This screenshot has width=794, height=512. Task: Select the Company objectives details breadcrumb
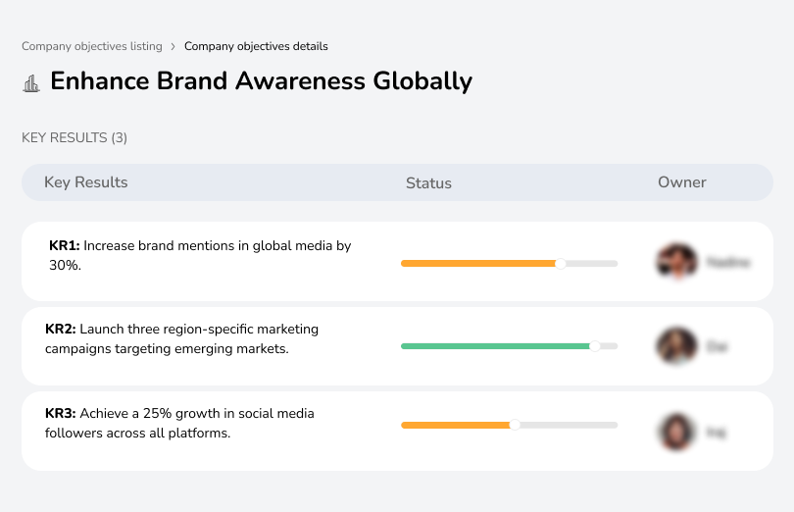(x=256, y=46)
